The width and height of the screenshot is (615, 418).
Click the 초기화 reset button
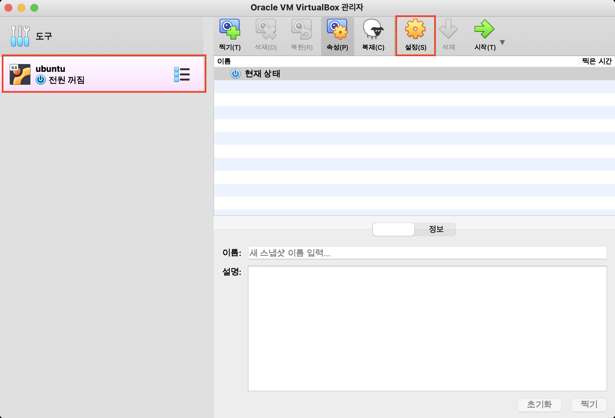click(x=539, y=404)
